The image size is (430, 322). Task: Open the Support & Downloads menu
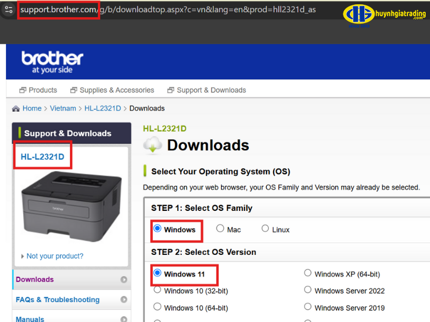[x=206, y=90]
